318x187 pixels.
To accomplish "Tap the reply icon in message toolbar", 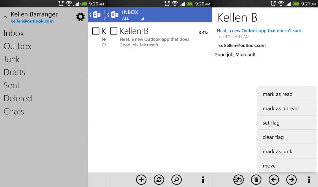I will pos(238,180).
